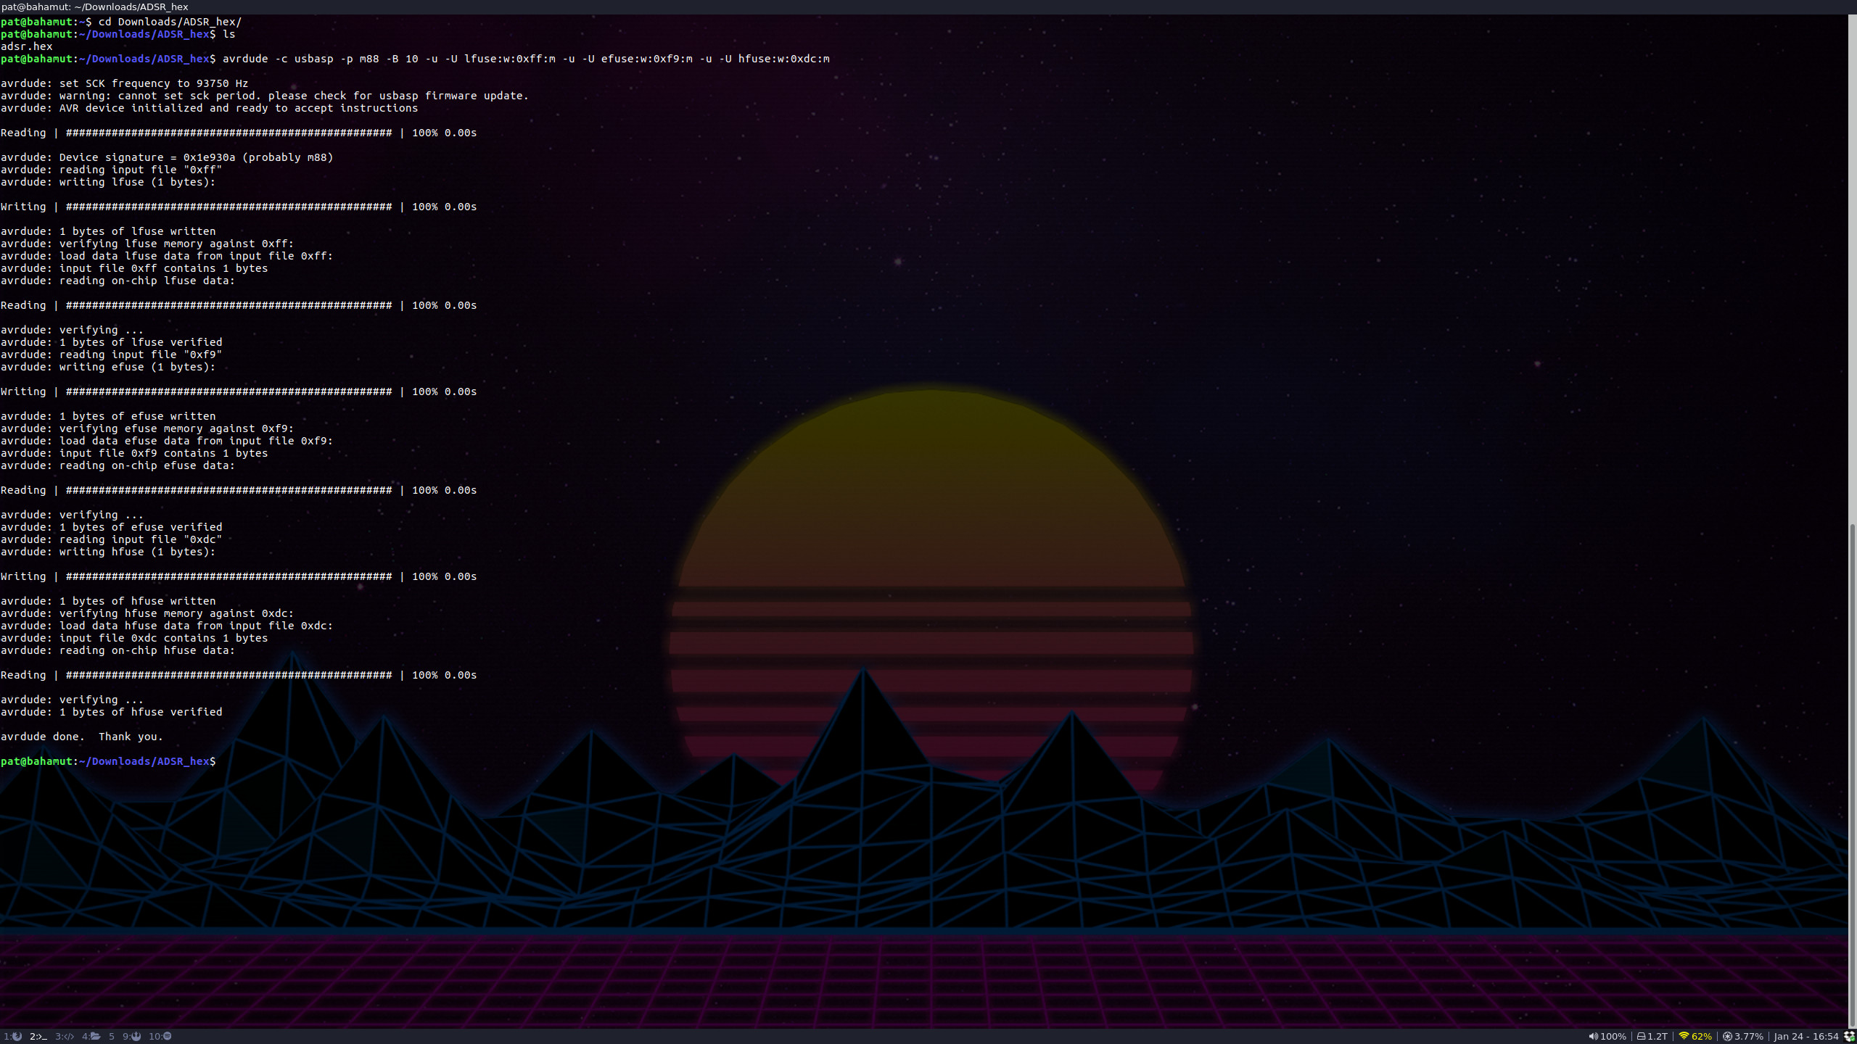Image resolution: width=1857 pixels, height=1044 pixels.
Task: Open Spotify workspace 10
Action: pyautogui.click(x=160, y=1036)
